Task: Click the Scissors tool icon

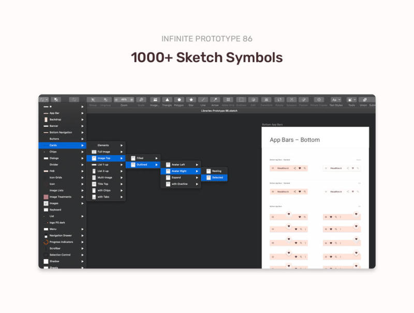Action: (291, 99)
